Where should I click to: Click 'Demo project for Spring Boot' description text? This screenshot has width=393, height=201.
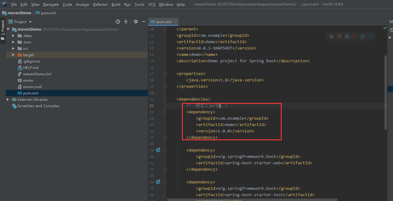tap(242, 61)
